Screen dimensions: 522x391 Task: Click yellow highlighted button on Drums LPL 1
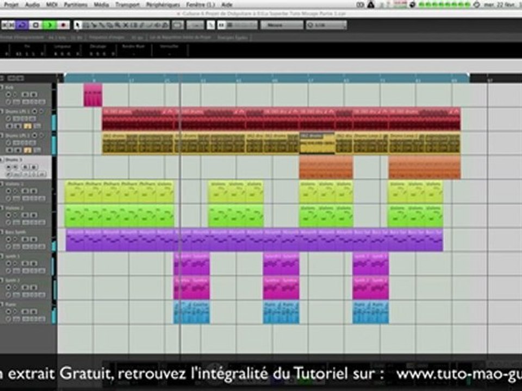(28, 126)
